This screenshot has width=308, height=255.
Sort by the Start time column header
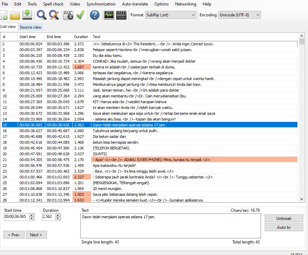[31, 37]
